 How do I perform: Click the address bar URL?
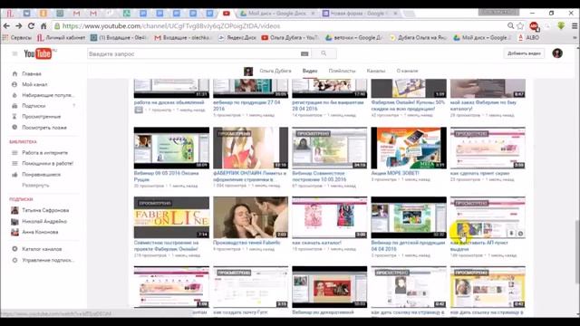point(171,26)
